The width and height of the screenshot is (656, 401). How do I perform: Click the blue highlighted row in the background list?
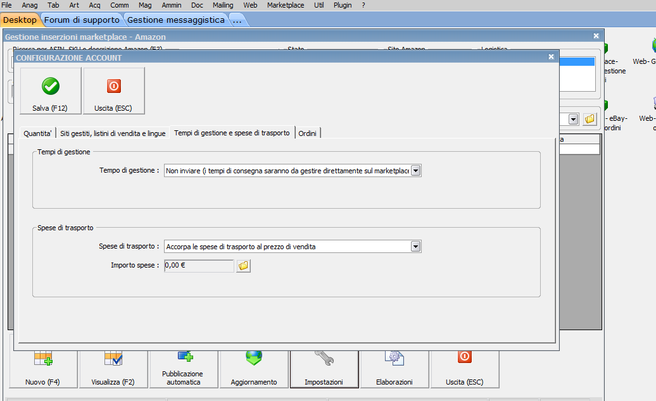coord(577,62)
